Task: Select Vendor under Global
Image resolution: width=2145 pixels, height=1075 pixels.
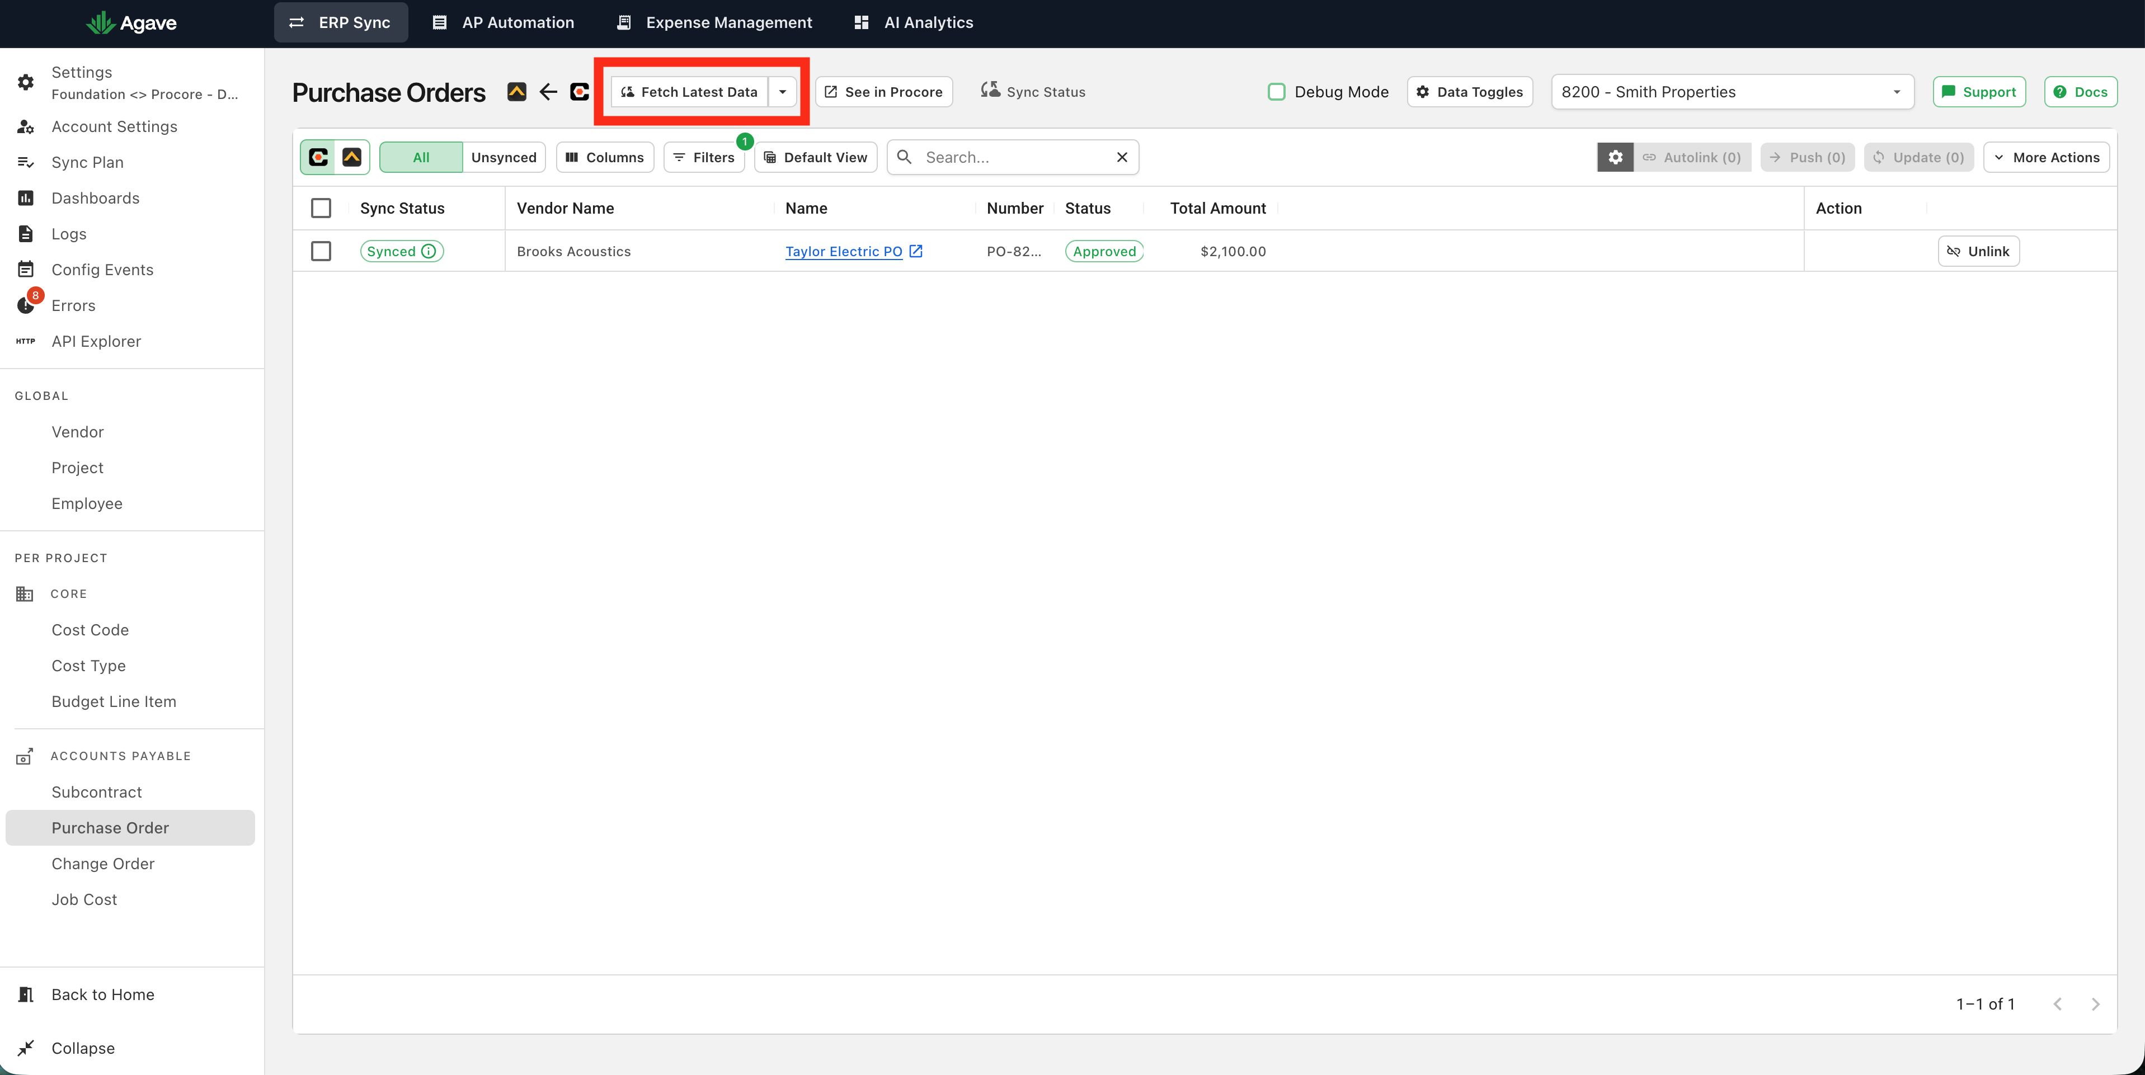Action: (x=77, y=432)
